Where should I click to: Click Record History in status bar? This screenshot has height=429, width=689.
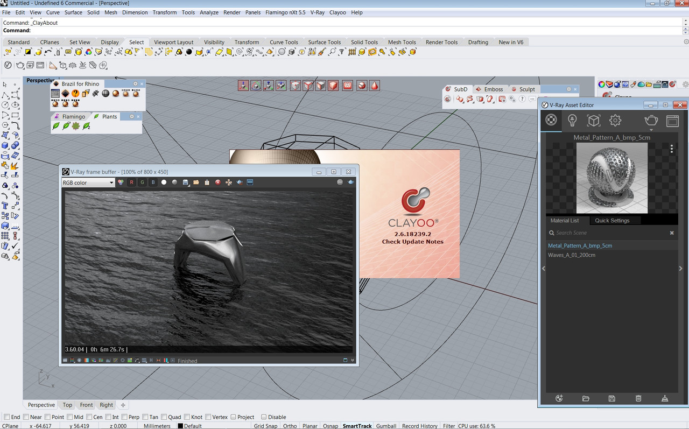(x=419, y=426)
